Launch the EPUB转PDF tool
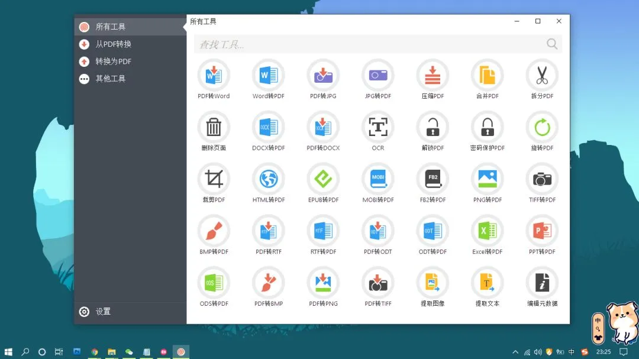 point(323,183)
